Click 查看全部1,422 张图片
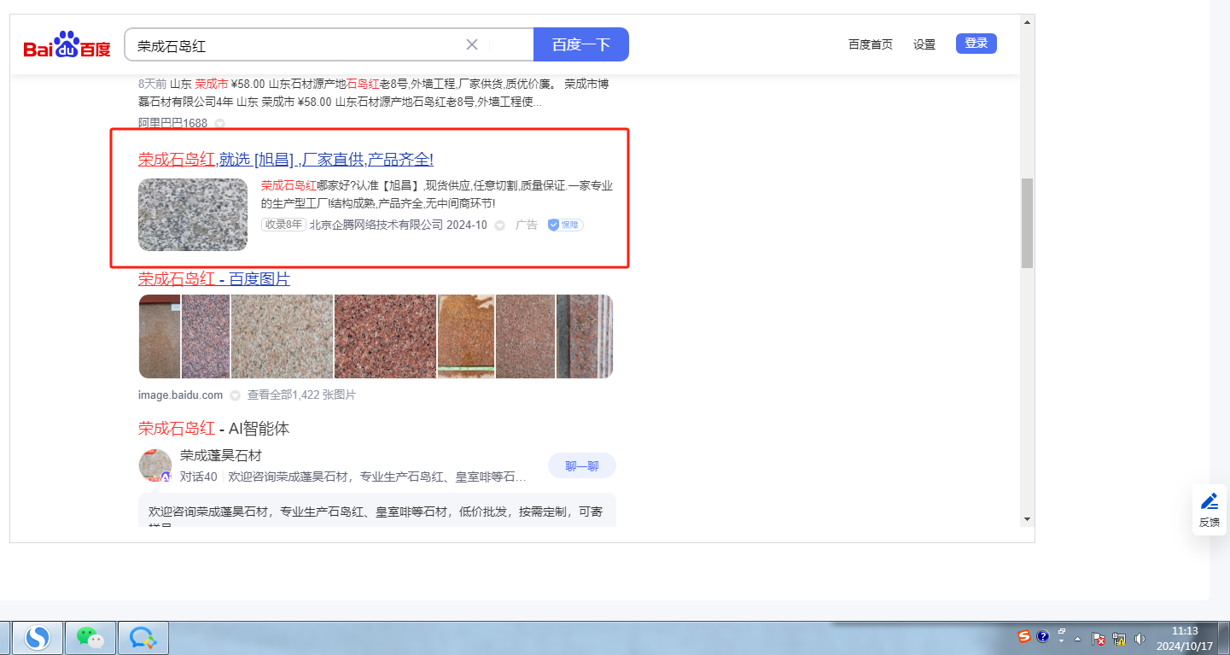This screenshot has width=1230, height=655. point(301,395)
